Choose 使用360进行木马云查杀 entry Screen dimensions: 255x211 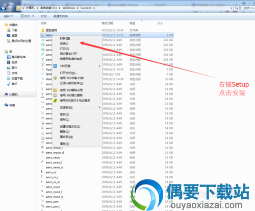pyautogui.click(x=78, y=101)
